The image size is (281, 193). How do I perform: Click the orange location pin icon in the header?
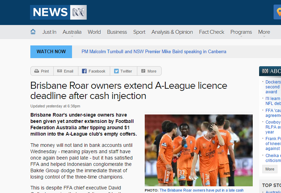278,12
